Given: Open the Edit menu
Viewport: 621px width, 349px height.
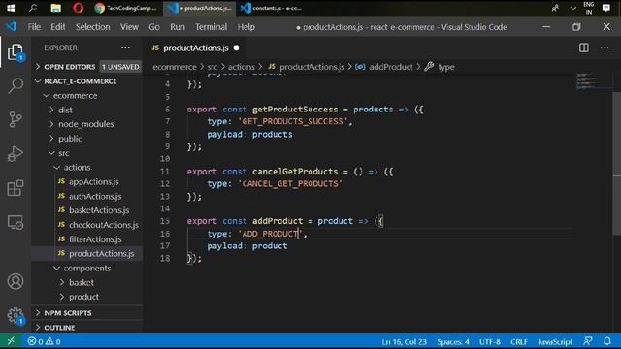Looking at the screenshot, I should (58, 27).
